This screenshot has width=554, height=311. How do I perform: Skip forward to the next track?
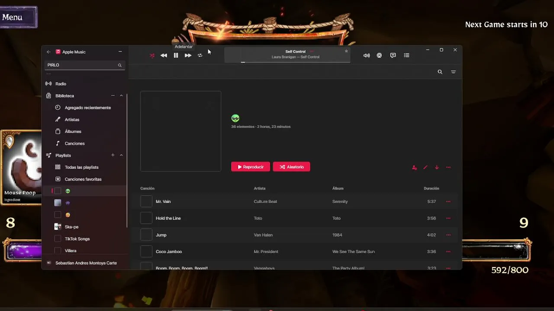pos(188,56)
